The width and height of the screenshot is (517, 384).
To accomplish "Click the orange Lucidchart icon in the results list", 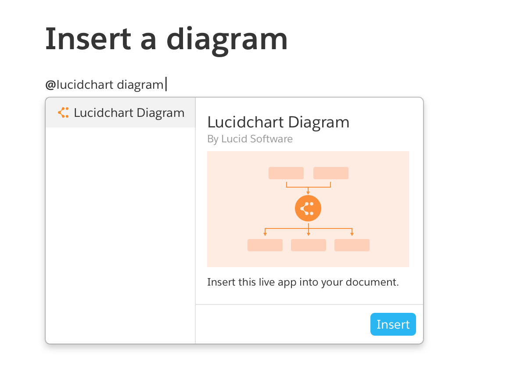I will [x=63, y=113].
